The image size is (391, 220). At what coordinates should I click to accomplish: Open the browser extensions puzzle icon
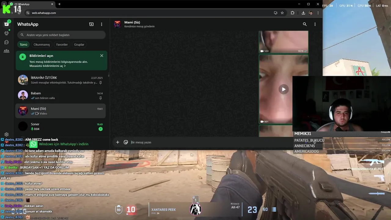point(293,13)
